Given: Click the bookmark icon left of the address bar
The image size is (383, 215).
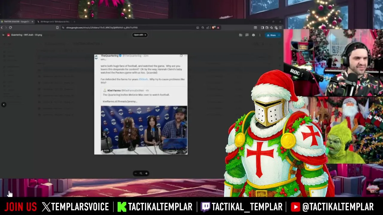Looking at the screenshot, I should pos(57,27).
